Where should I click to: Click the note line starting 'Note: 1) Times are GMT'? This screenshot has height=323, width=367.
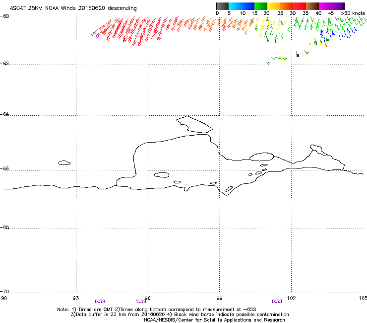(x=157, y=310)
